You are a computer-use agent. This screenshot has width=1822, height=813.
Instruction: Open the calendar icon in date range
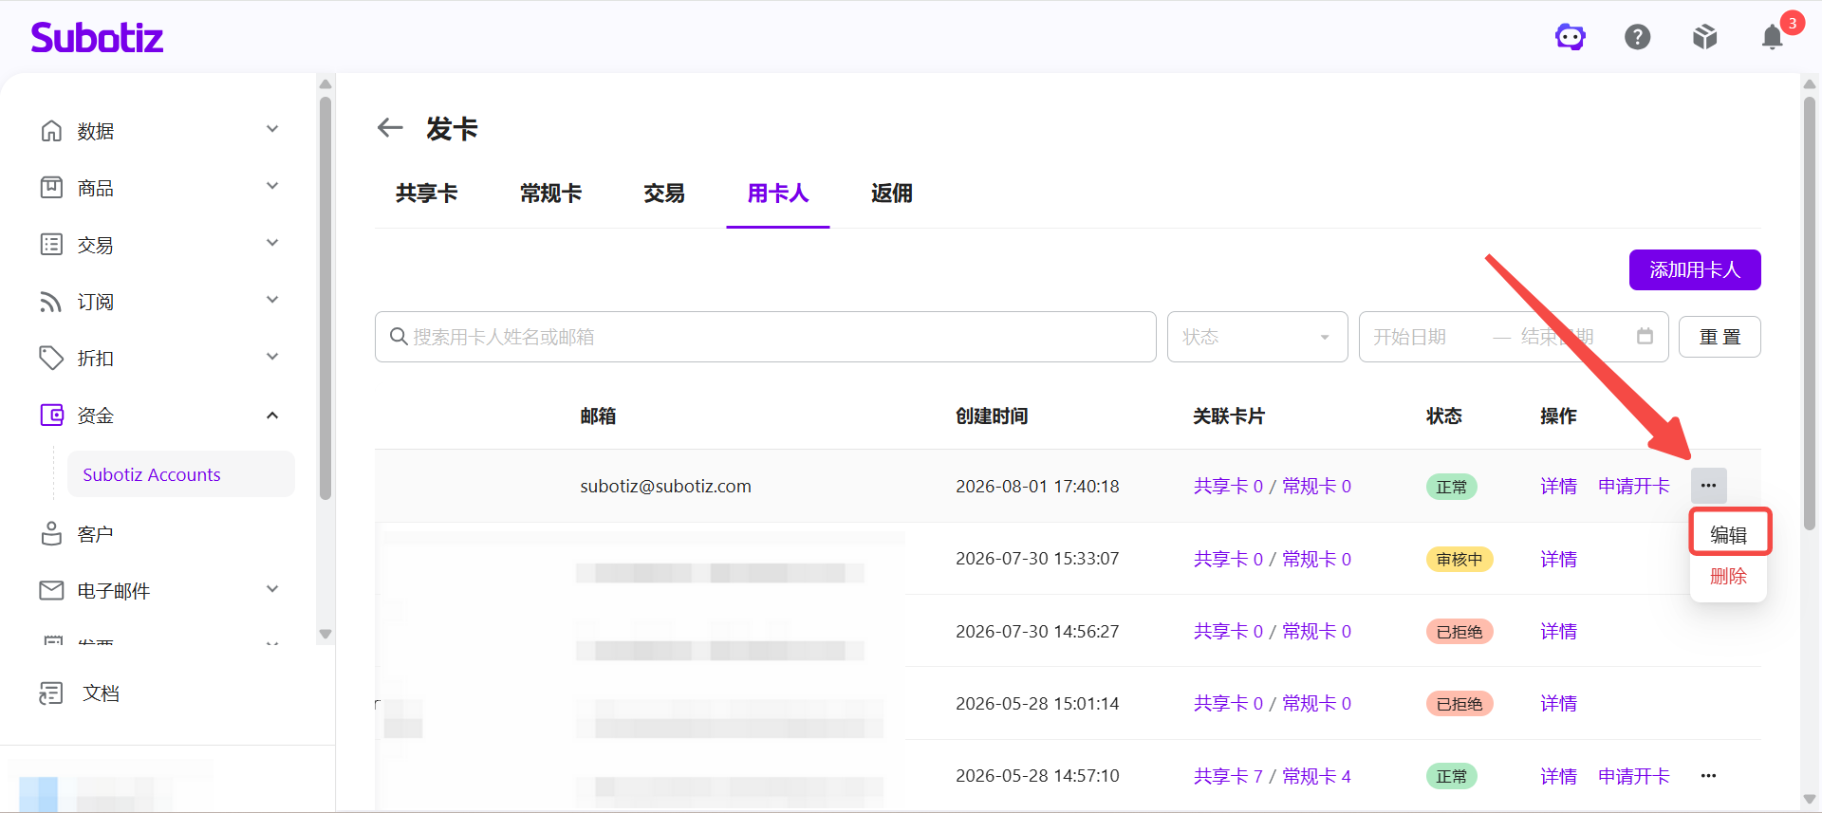1645,336
